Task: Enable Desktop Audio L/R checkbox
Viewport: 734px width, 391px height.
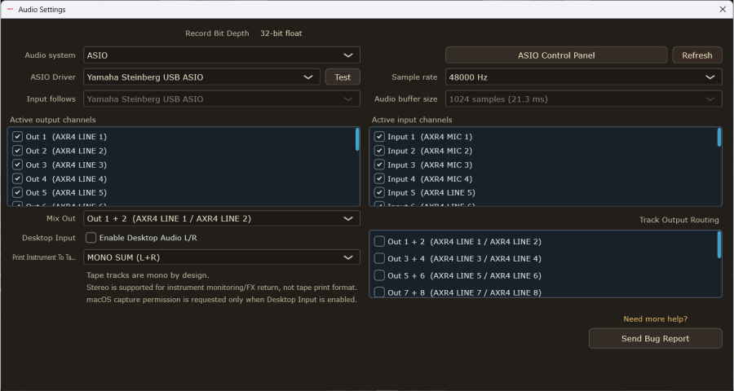Action: pos(91,238)
